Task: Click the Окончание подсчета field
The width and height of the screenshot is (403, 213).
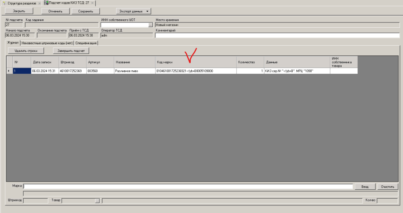Action: pos(52,35)
